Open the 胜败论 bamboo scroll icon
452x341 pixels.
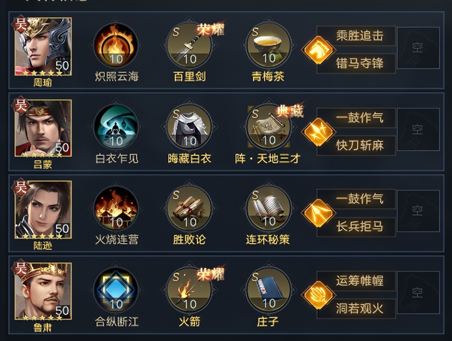click(189, 209)
